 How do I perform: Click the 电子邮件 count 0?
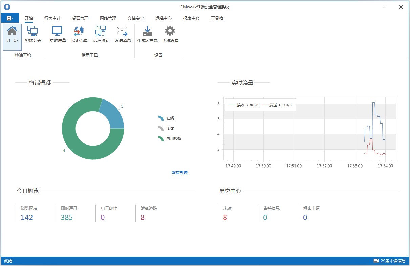[x=103, y=217]
